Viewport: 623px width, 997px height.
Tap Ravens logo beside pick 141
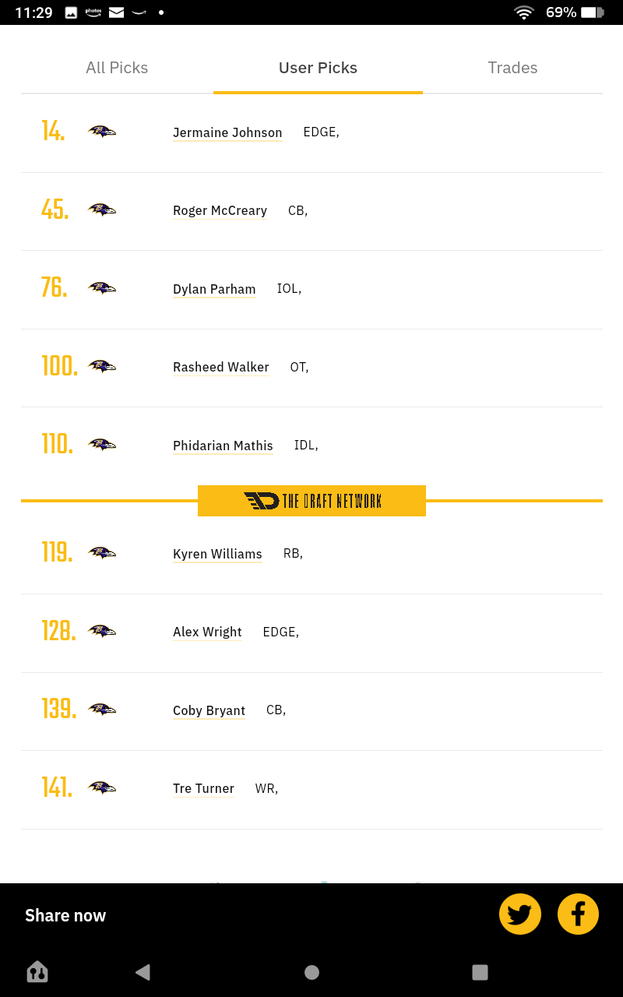(102, 787)
